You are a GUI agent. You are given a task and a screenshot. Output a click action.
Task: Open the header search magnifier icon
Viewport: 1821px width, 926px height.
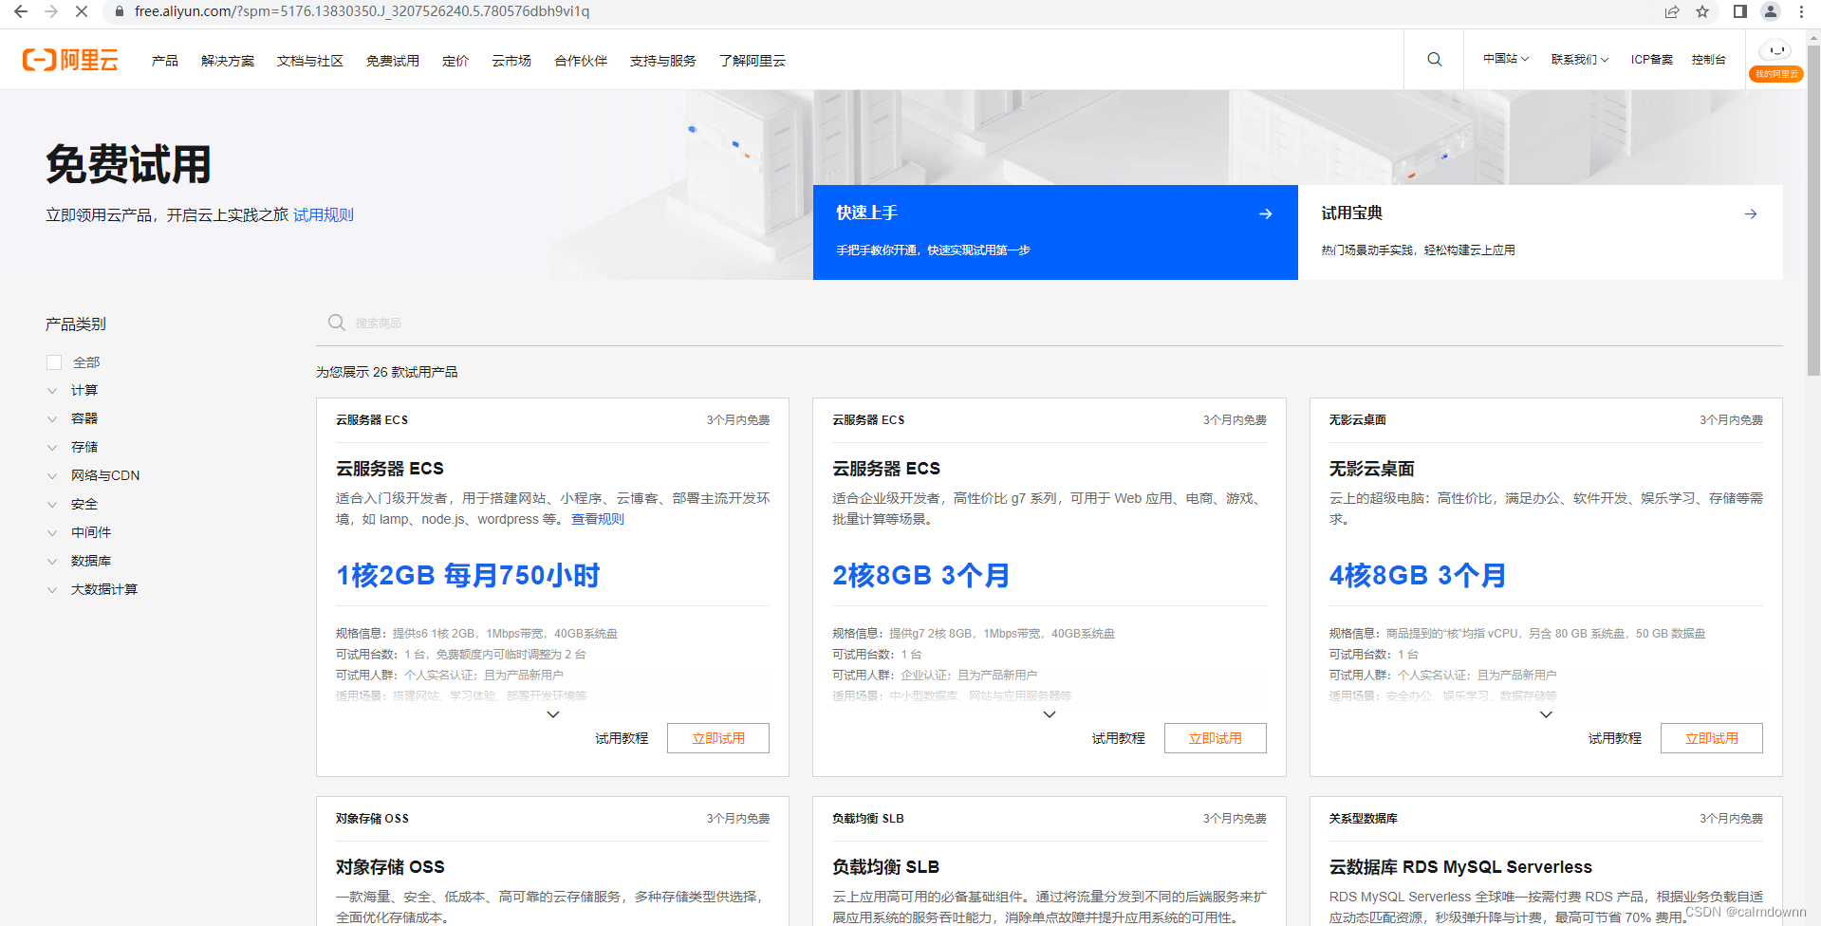tap(1434, 60)
